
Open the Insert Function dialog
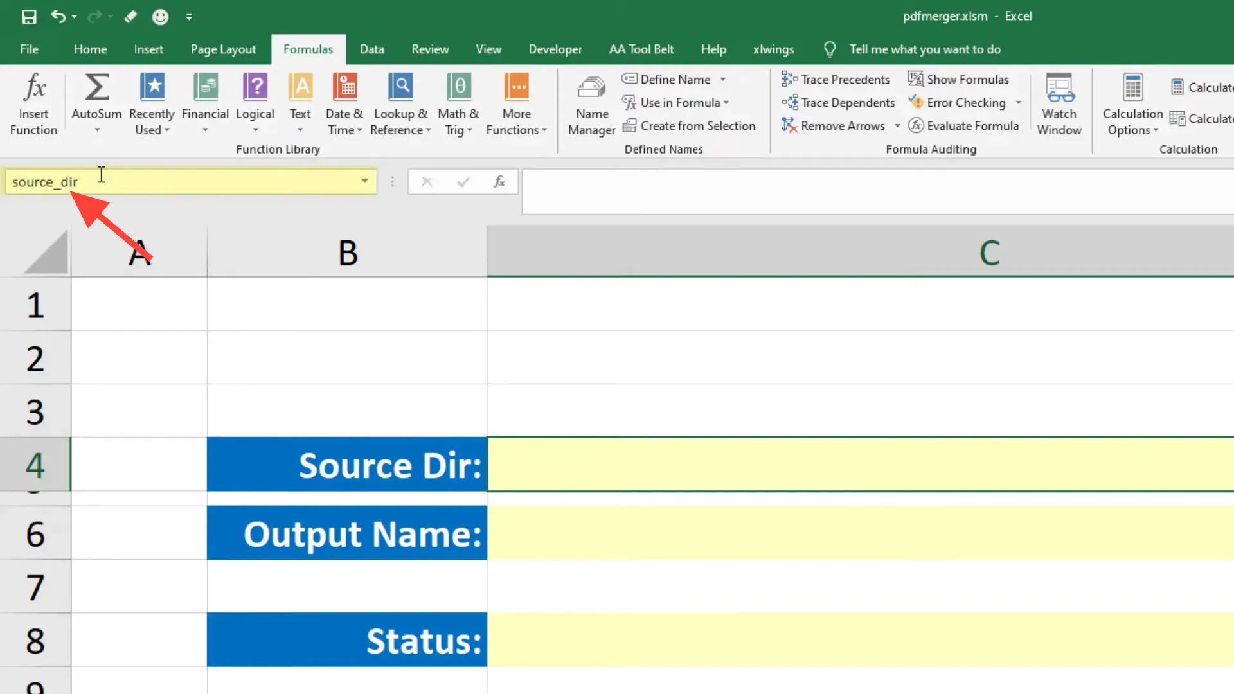[33, 103]
